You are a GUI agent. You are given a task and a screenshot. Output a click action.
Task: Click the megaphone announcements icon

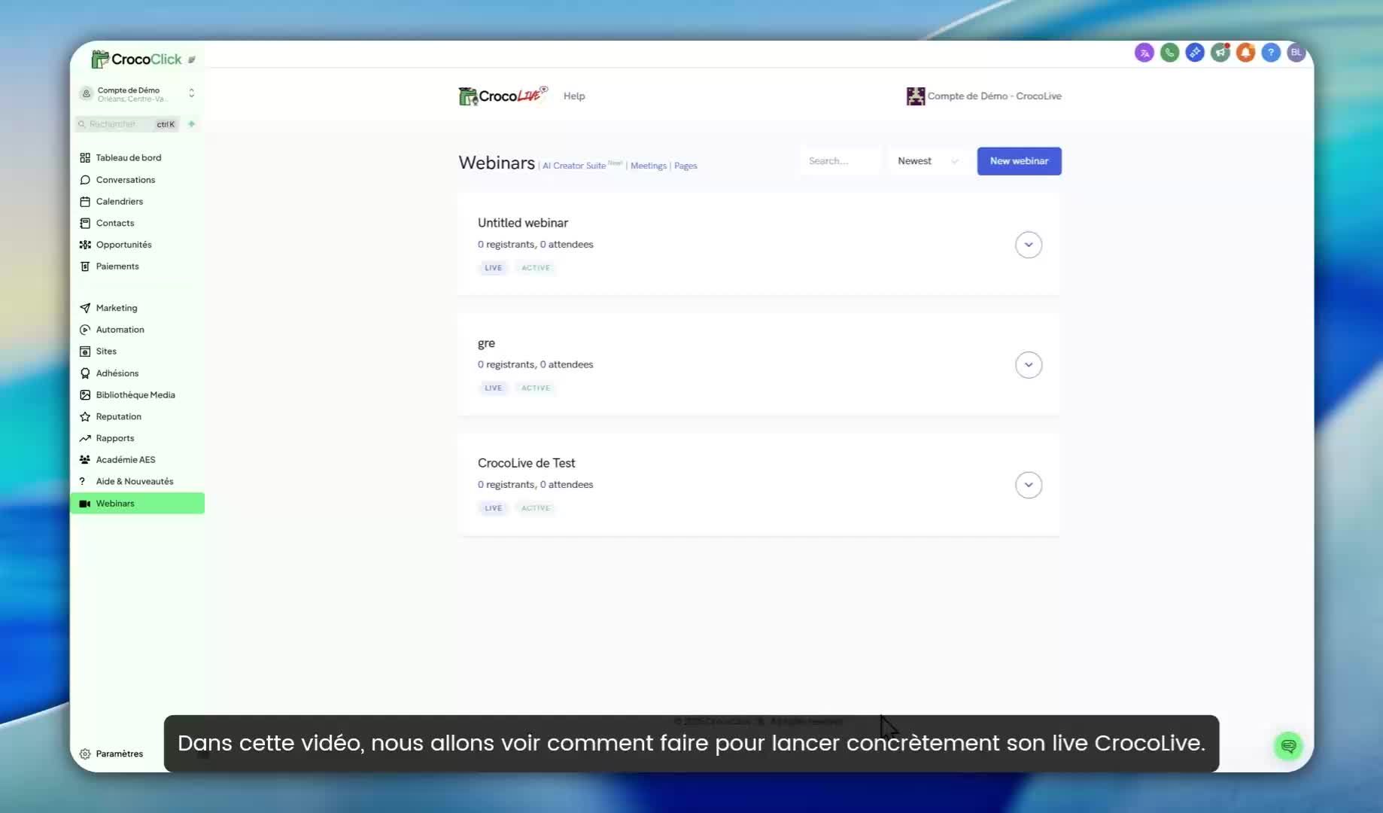coord(1220,53)
